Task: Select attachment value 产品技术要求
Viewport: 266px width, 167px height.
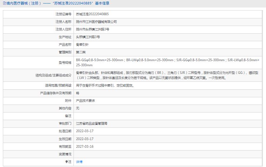Action: (x=86, y=101)
